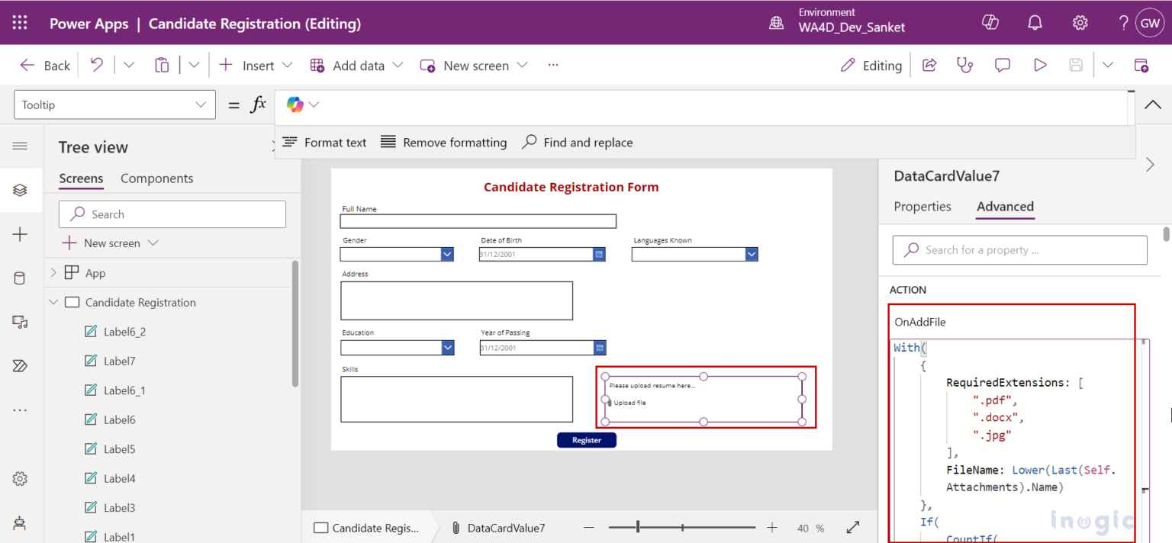Open the Media pane in the left rail

[21, 321]
